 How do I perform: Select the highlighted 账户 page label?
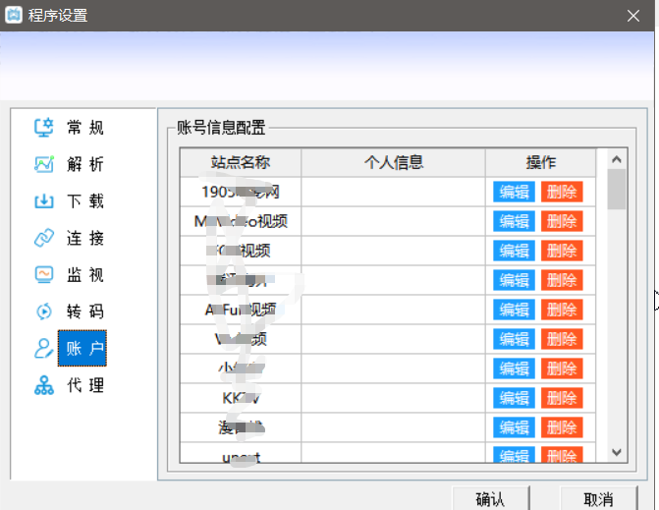click(82, 348)
